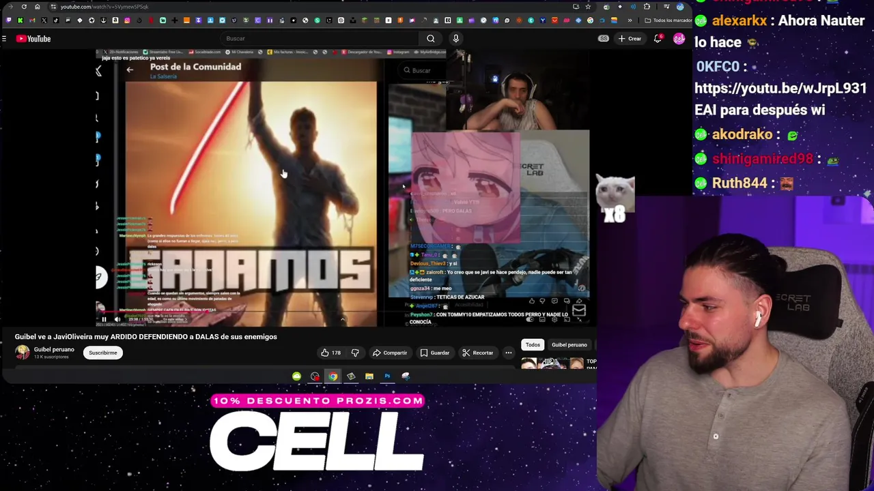Open the browser home page button

[x=37, y=7]
